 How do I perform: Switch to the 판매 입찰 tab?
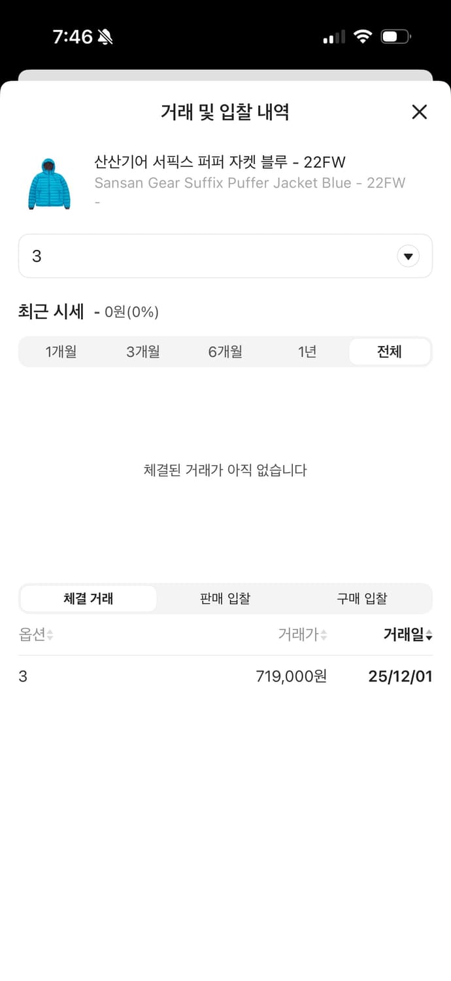pos(225,598)
